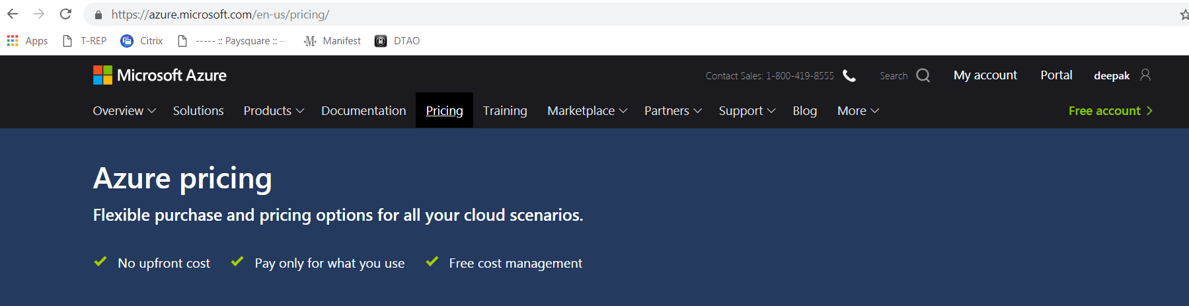Image resolution: width=1189 pixels, height=306 pixels.
Task: Click the Apps grid bookmark icon
Action: (13, 41)
